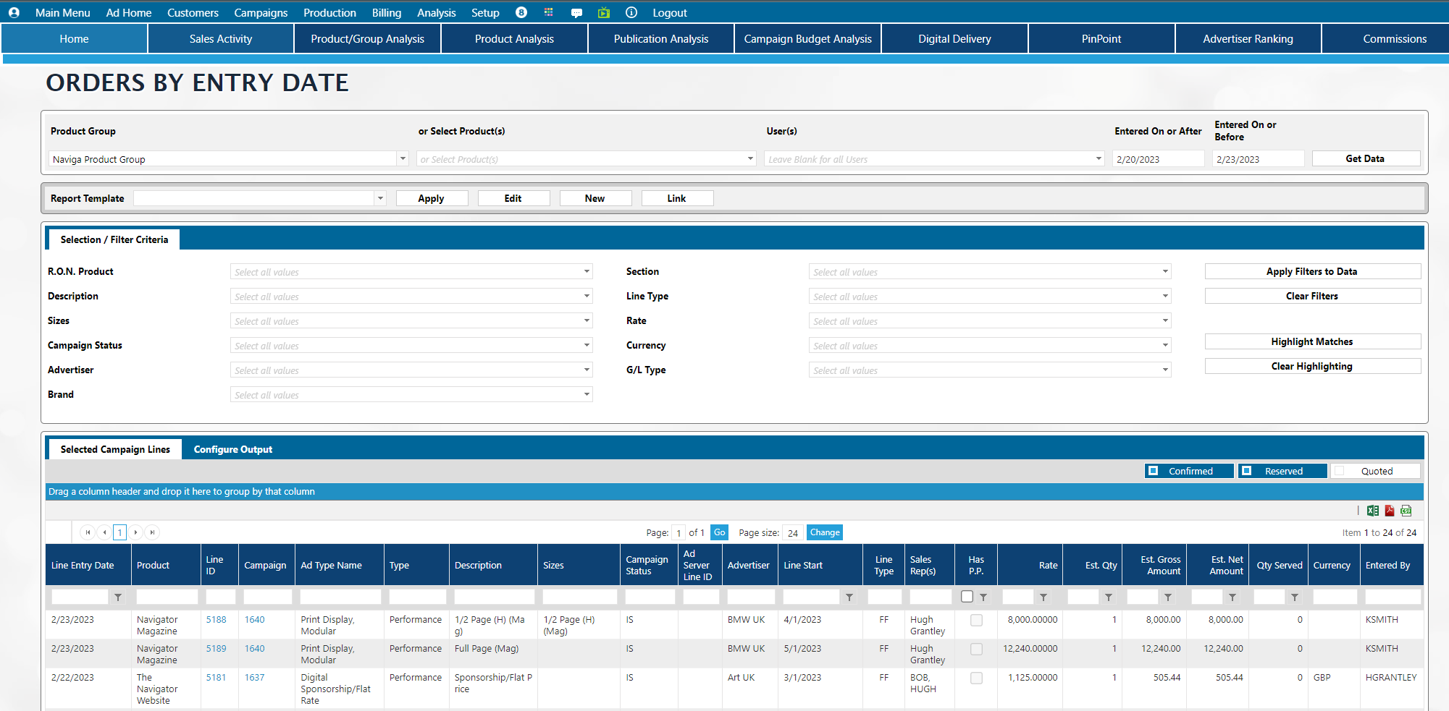
Task: Open the Advertiser Ranking tab
Action: pyautogui.click(x=1248, y=39)
